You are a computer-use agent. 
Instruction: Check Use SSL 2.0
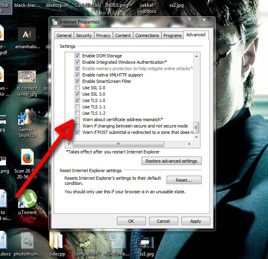pos(77,88)
